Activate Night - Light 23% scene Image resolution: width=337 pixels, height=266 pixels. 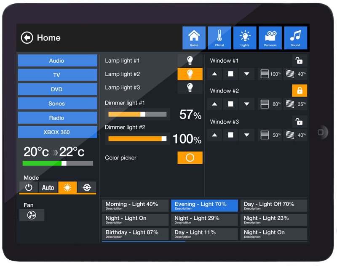274,220
